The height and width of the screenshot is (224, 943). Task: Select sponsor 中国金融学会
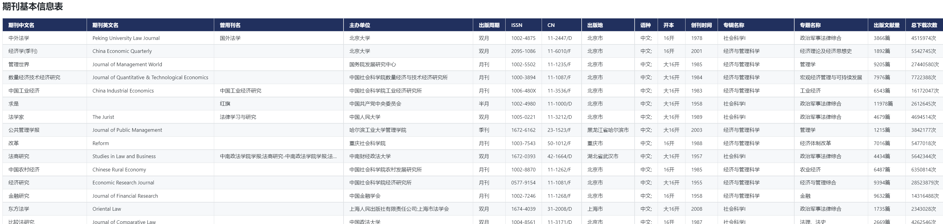coord(365,196)
